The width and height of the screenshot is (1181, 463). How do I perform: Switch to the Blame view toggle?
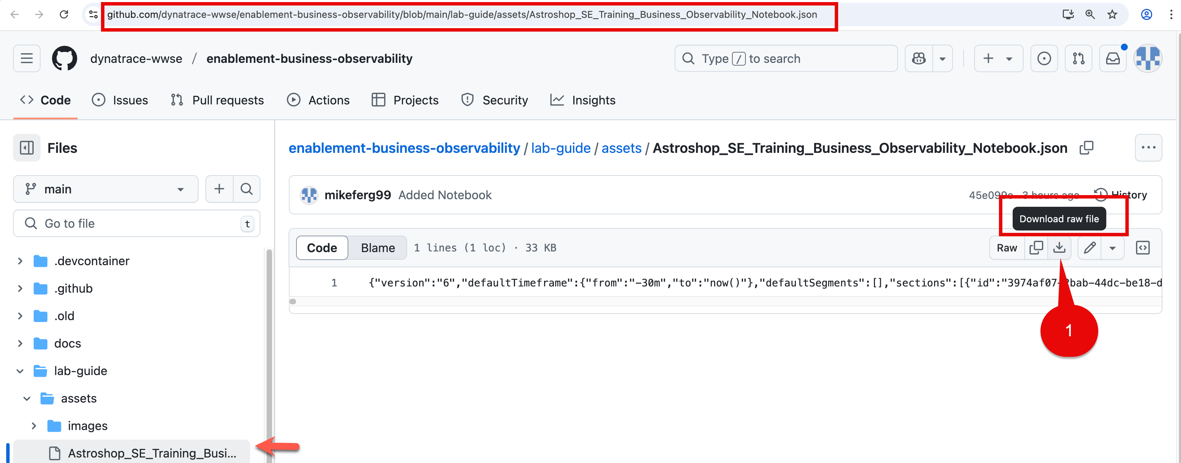tap(378, 248)
